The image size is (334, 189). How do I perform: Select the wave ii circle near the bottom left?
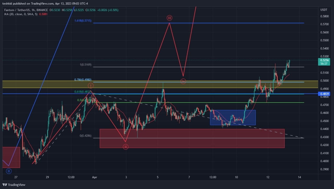coord(9,171)
